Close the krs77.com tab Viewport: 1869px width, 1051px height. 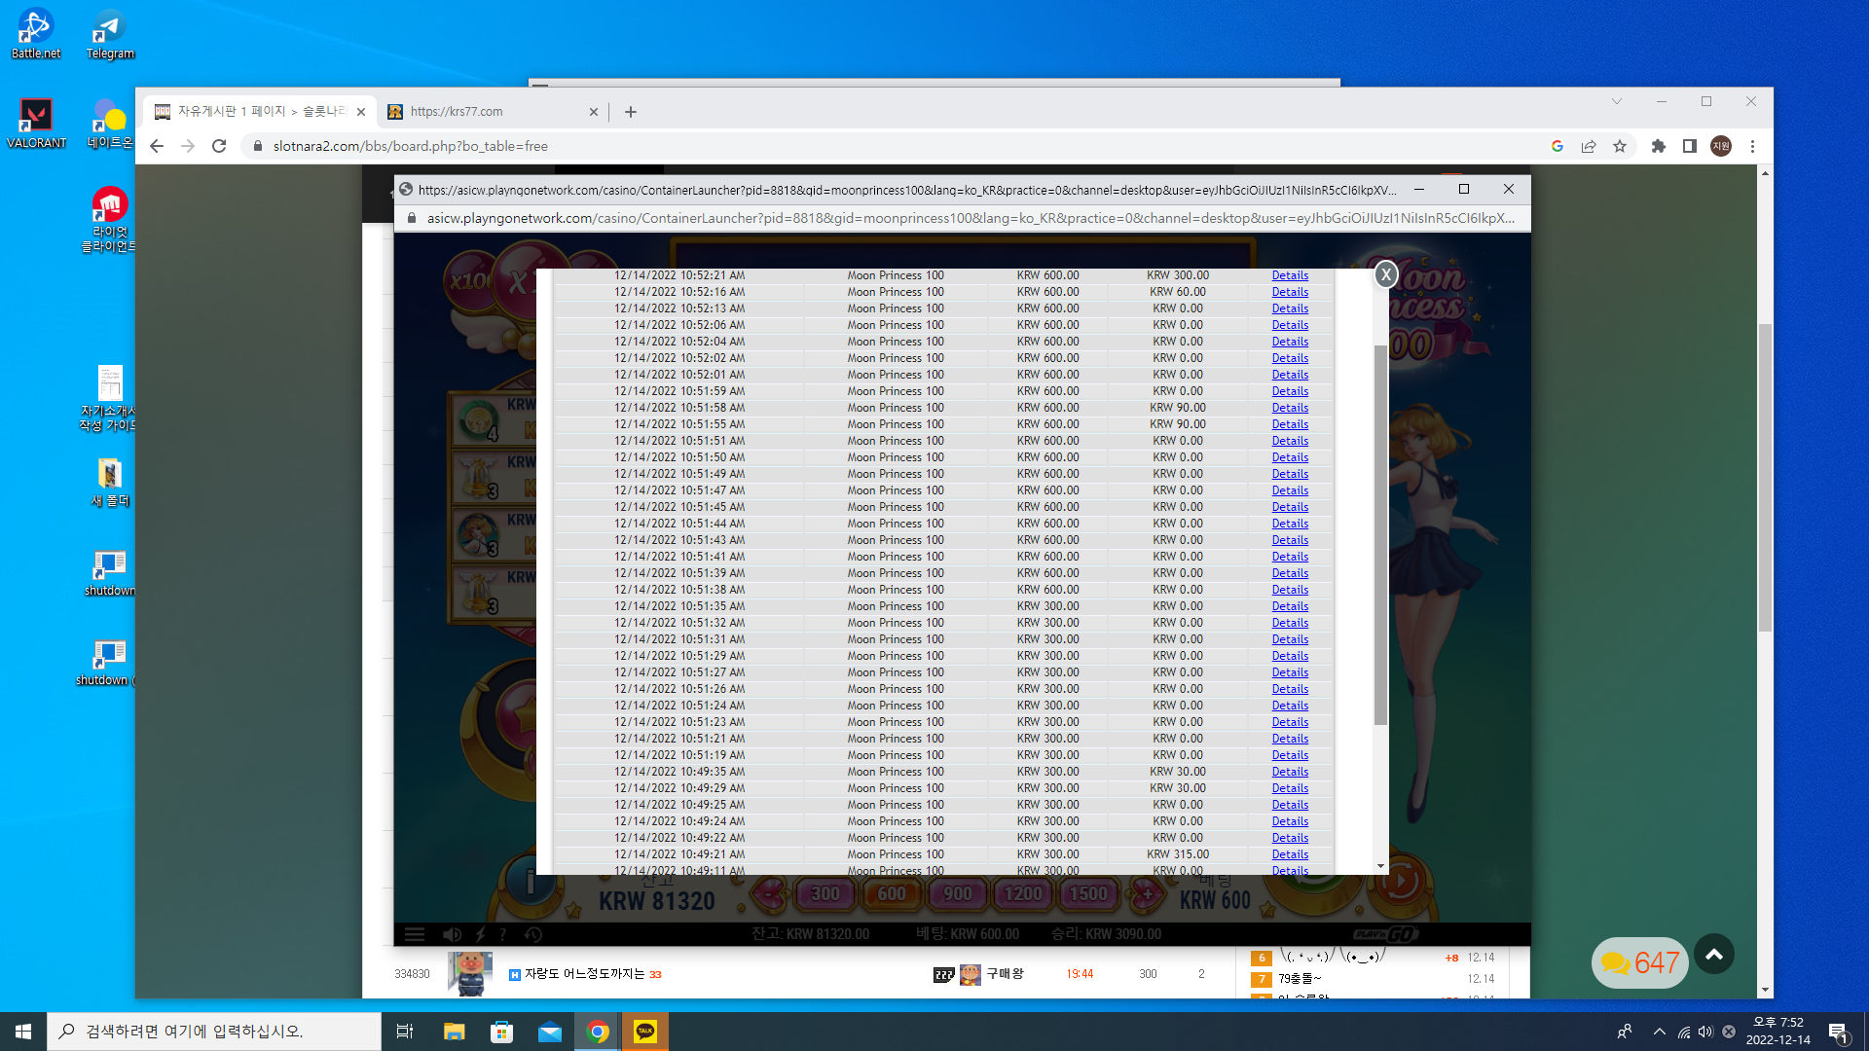(594, 112)
